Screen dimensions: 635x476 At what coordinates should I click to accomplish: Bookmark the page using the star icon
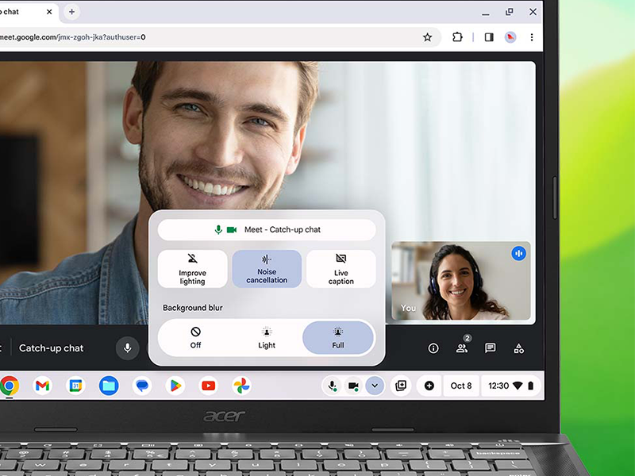[427, 37]
